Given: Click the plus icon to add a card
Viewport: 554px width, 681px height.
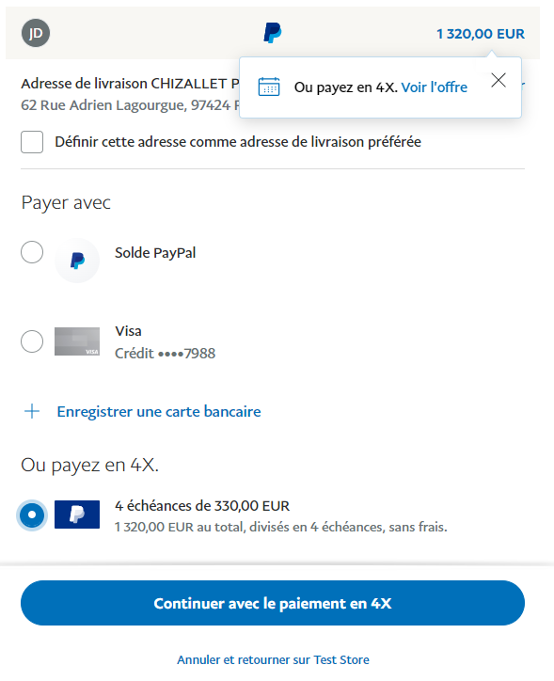Looking at the screenshot, I should tap(32, 411).
